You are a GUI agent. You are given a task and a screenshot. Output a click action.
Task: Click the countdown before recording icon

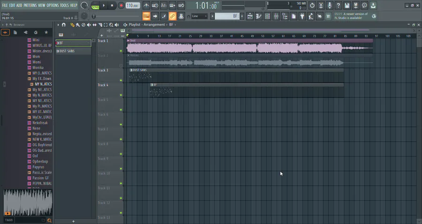[164, 5]
